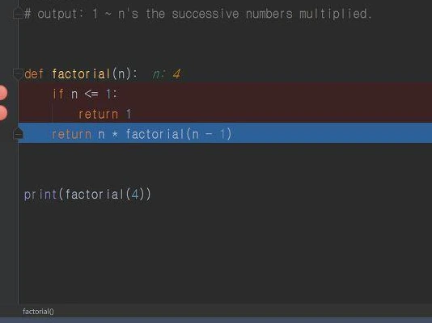Open the factorial() breadcrumb at the bottom

click(38, 312)
